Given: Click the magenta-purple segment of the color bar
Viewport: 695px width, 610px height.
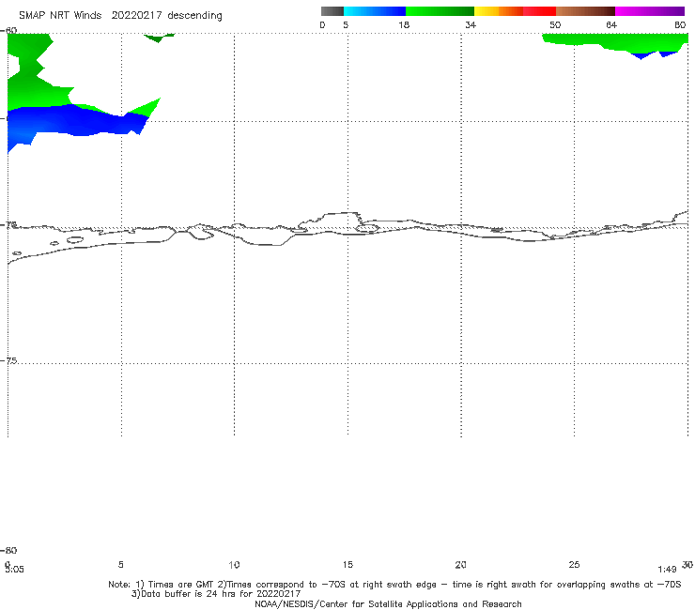Looking at the screenshot, I should [x=650, y=11].
